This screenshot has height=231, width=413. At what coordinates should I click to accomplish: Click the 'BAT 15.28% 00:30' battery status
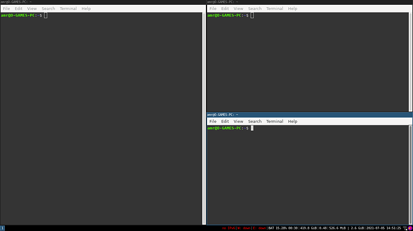click(x=283, y=228)
